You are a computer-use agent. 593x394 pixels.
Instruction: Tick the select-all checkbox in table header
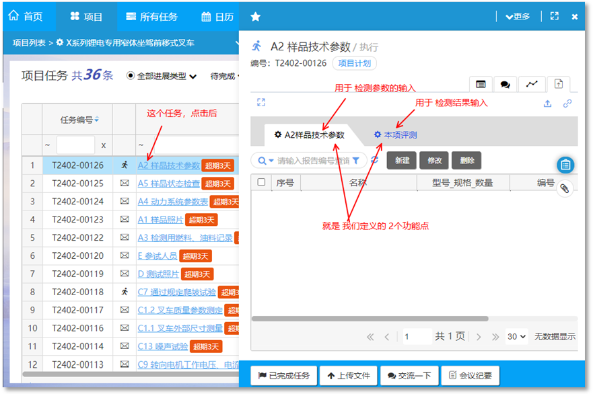[261, 182]
